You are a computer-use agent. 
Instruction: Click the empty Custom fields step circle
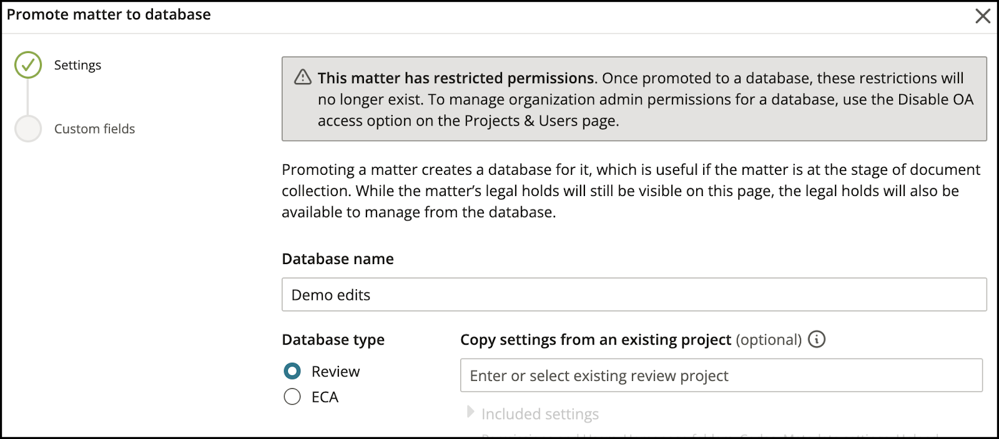coord(28,129)
